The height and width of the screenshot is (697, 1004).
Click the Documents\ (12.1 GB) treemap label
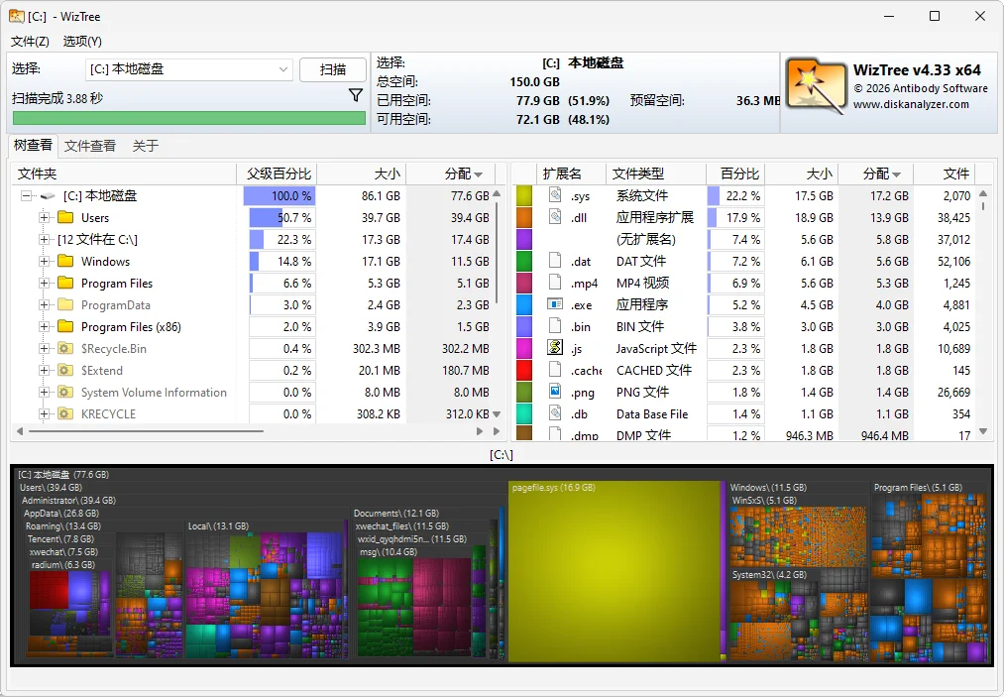click(396, 514)
